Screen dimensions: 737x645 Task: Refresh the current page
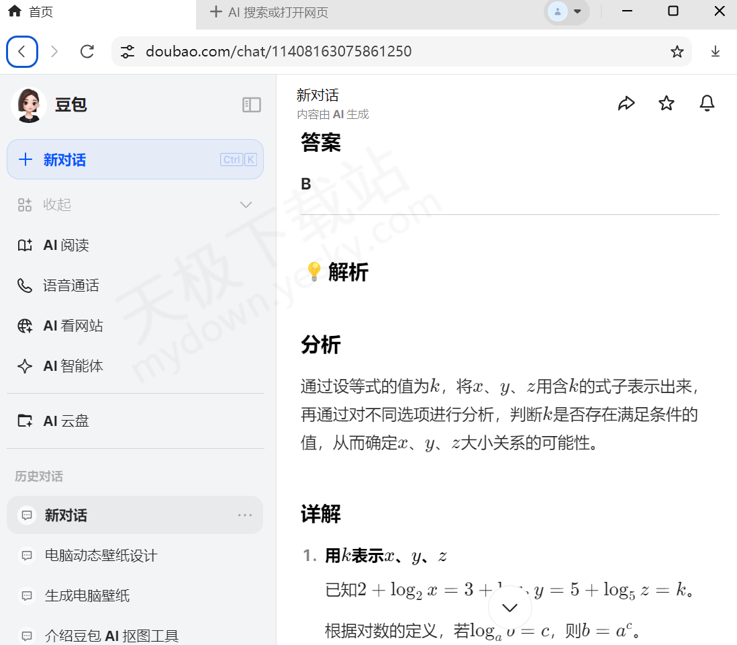[x=87, y=51]
